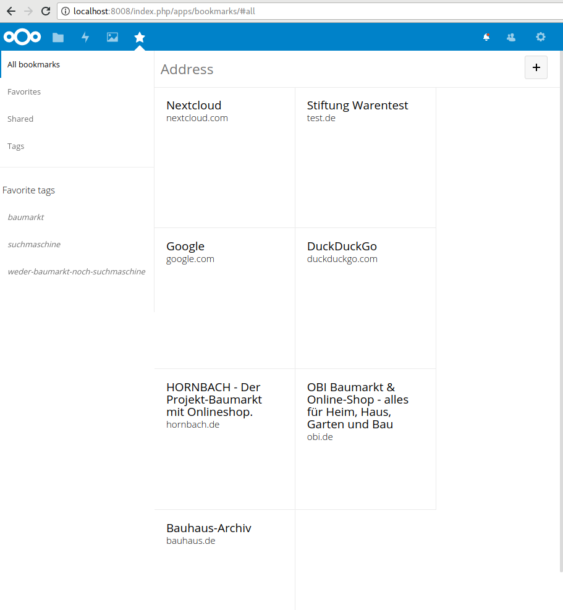Click the page vertical scrollbar

[x=561, y=311]
